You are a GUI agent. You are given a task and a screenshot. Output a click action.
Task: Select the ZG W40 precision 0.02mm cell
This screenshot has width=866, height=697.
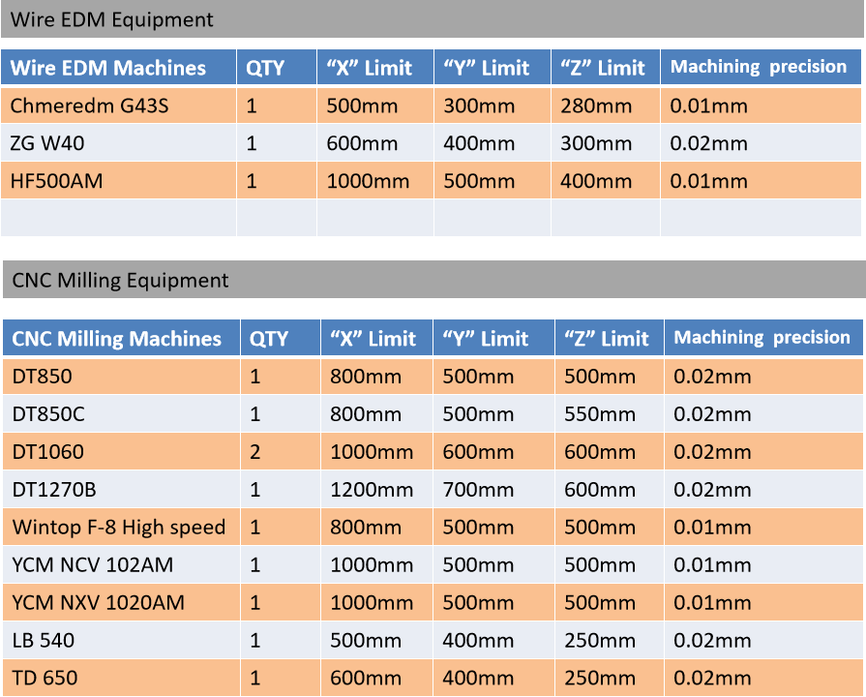coord(761,143)
